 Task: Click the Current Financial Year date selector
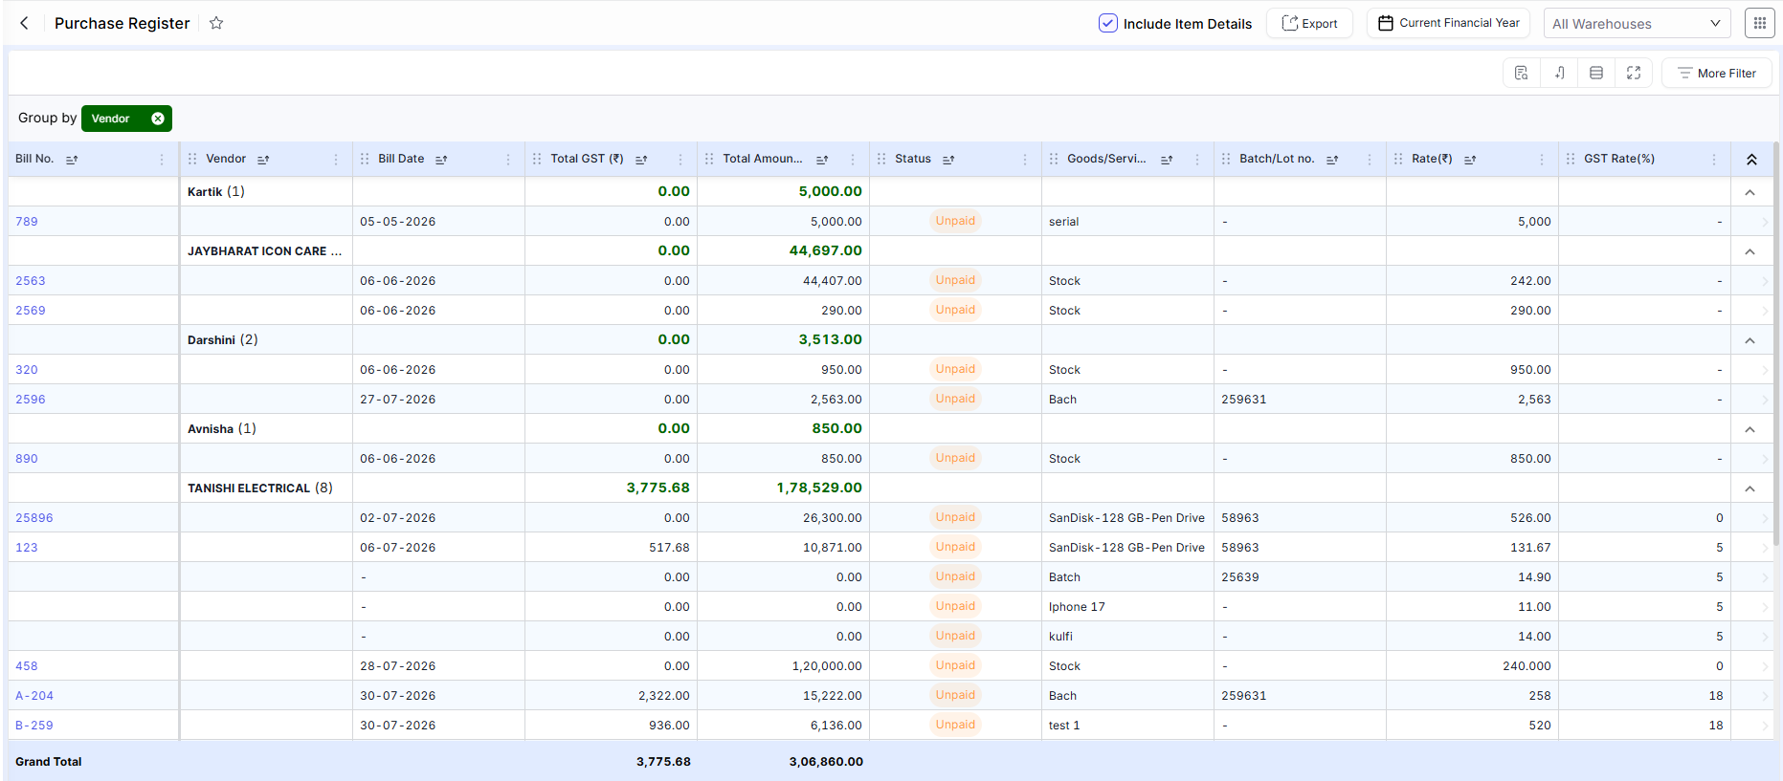pos(1448,23)
